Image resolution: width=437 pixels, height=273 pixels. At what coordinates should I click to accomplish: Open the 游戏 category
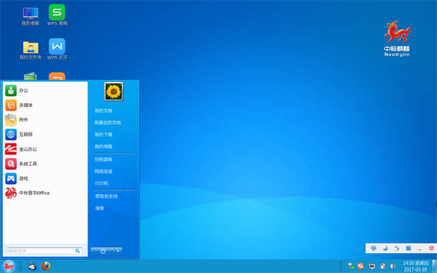click(x=24, y=178)
